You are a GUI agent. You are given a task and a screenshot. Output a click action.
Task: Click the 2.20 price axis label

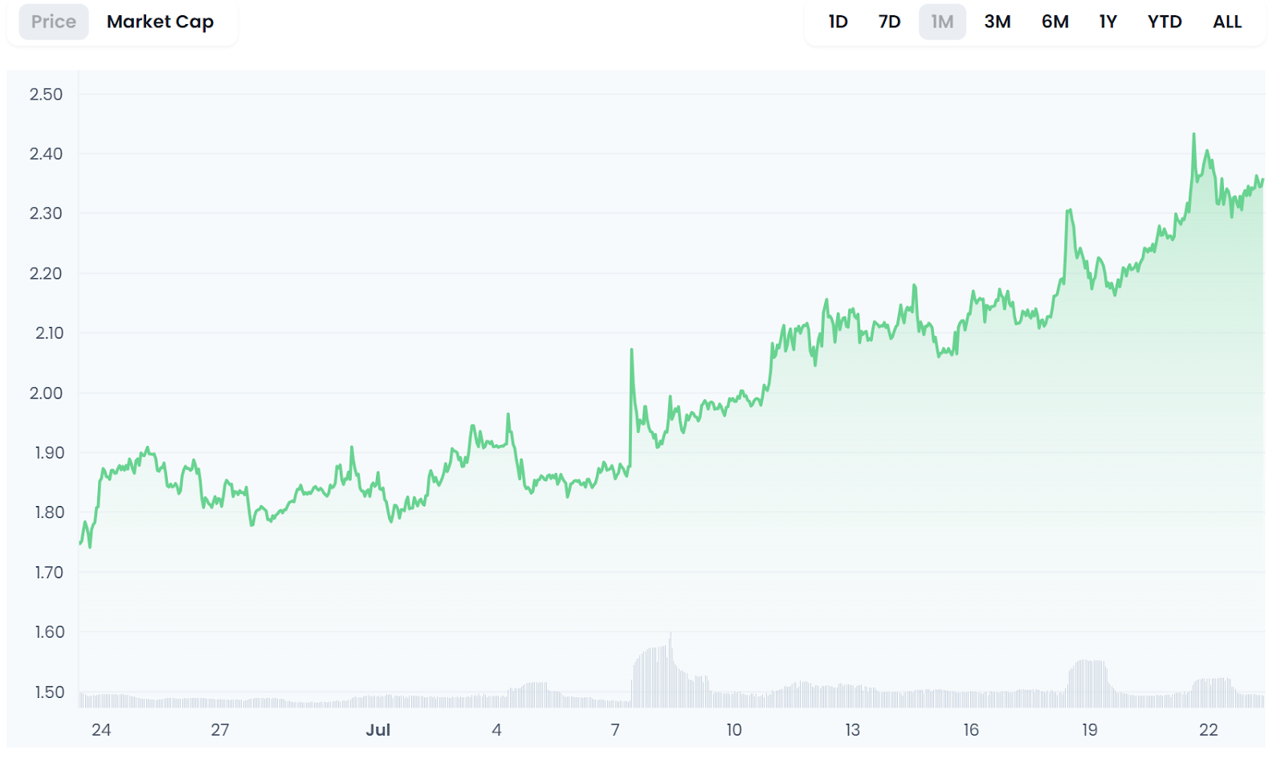click(x=46, y=273)
